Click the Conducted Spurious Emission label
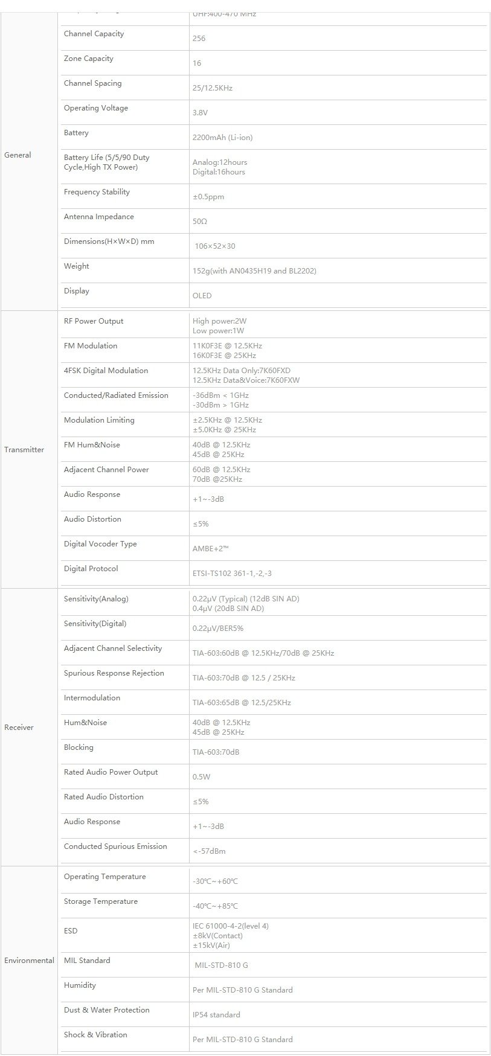This screenshot has height=1056, width=491. [x=115, y=846]
